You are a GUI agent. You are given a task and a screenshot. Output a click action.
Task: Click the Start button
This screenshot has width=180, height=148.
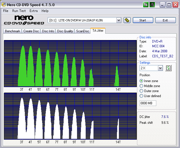tap(143, 20)
